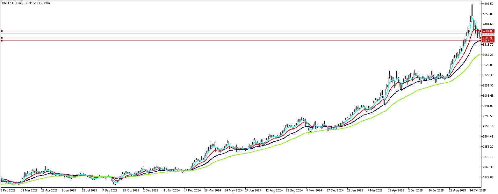Click the 17 Dec 2024 date label

[x=335, y=190]
